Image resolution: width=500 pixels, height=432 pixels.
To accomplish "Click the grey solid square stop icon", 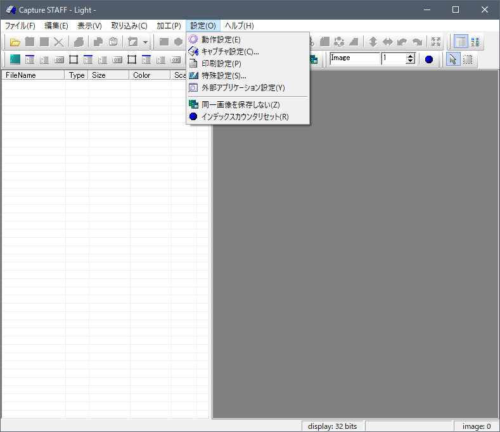I will pyautogui.click(x=44, y=42).
